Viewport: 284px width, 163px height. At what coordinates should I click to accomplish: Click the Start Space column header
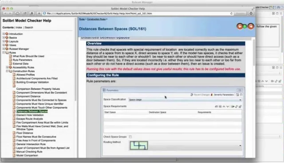point(110,112)
